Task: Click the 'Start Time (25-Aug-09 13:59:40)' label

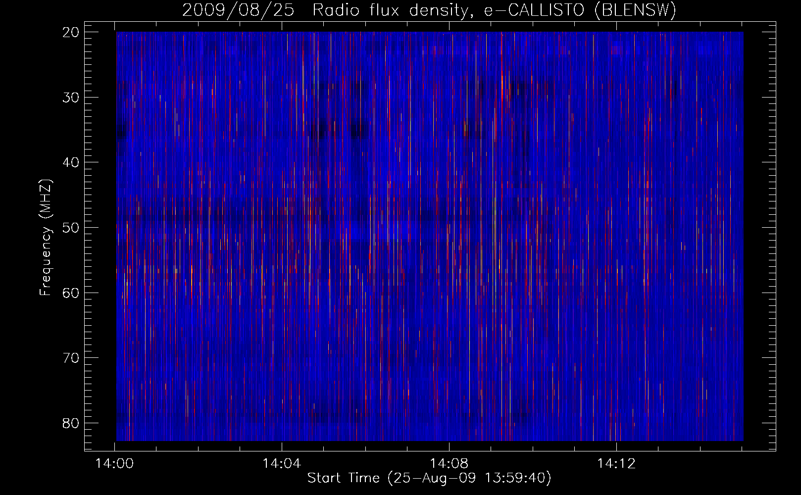Action: coord(429,478)
